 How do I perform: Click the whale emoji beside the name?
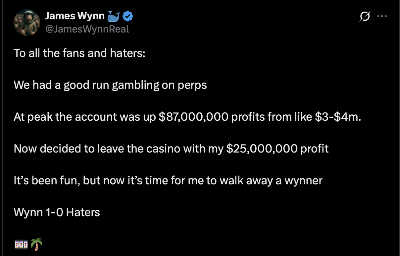click(114, 16)
